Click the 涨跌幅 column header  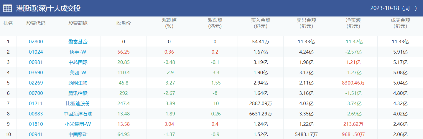[x=169, y=23]
